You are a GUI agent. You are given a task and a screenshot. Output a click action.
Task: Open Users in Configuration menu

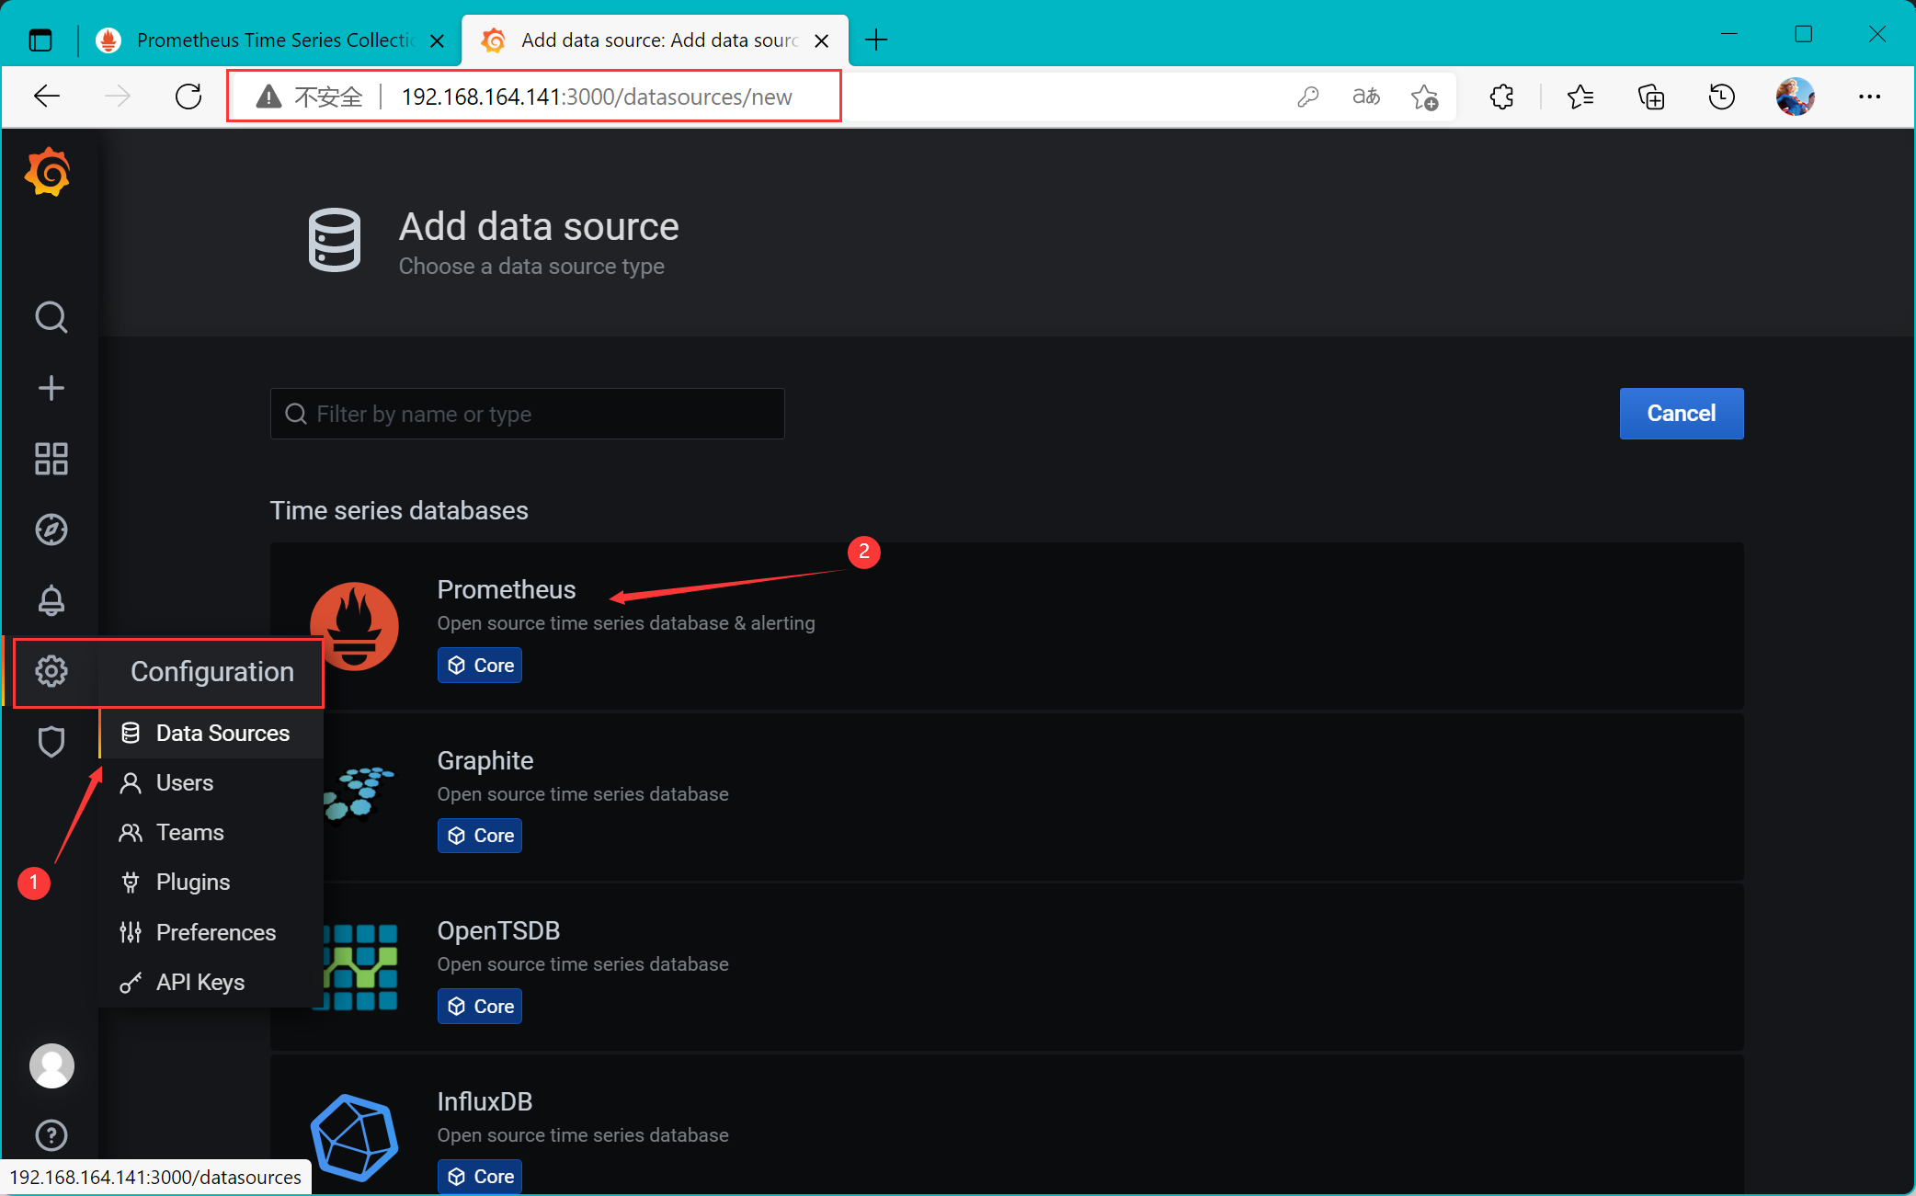pos(211,782)
